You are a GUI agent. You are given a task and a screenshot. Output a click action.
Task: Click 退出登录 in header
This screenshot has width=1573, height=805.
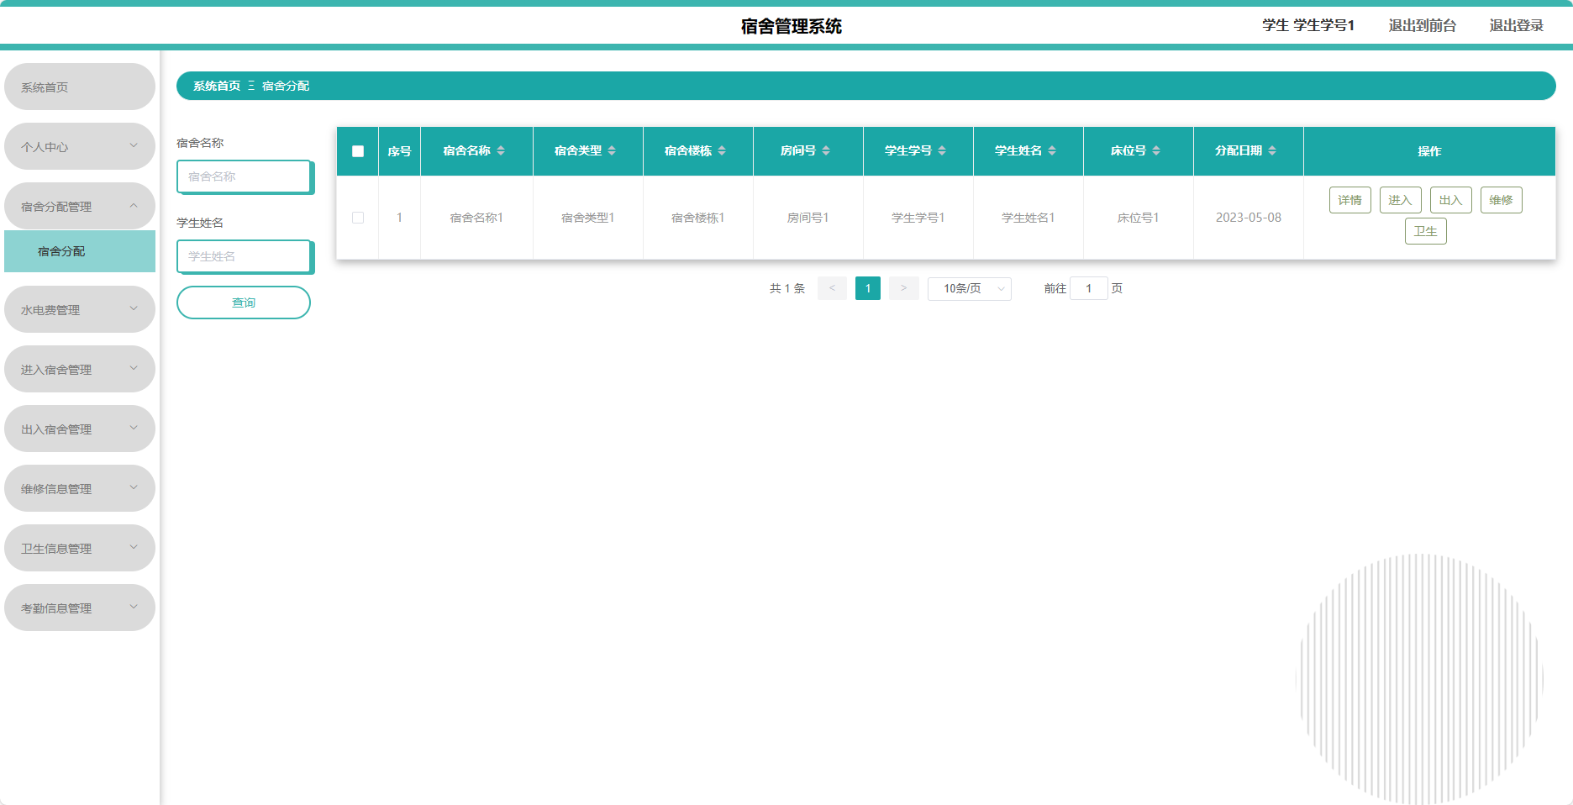pos(1517,25)
